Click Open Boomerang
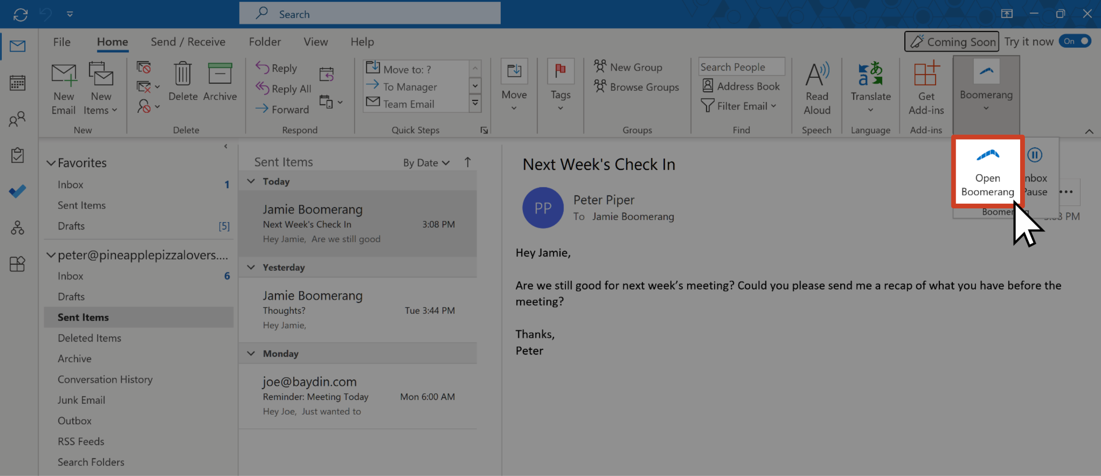1101x476 pixels. [987, 172]
